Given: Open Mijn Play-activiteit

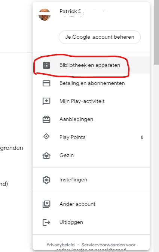Looking at the screenshot, I should click(91, 101).
